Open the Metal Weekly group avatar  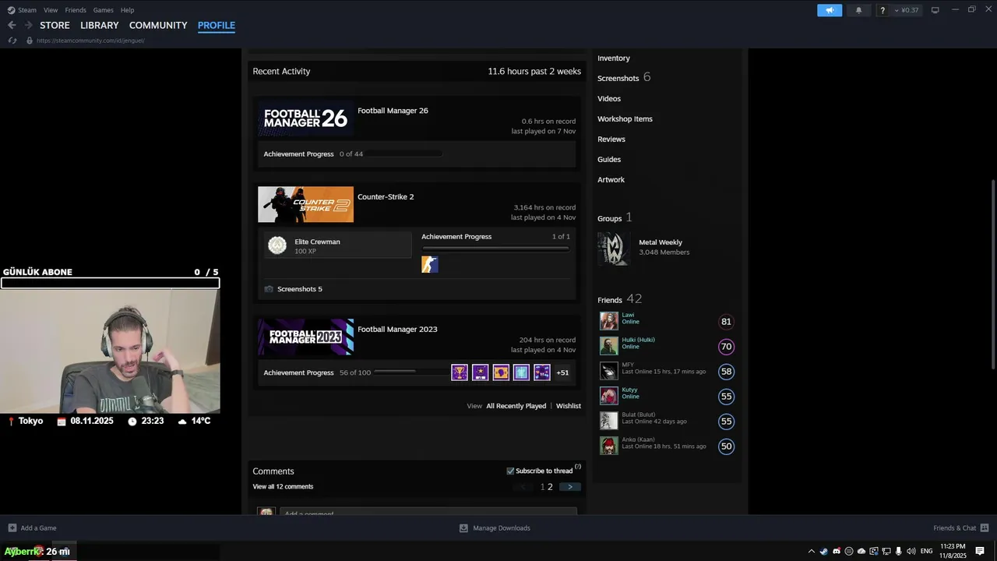(x=614, y=249)
